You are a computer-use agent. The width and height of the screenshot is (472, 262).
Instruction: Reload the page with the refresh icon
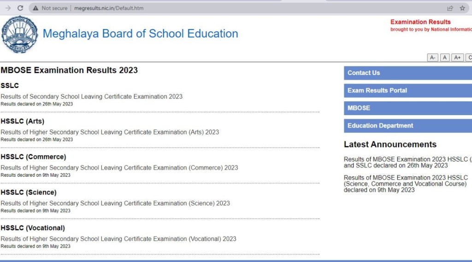tap(20, 8)
